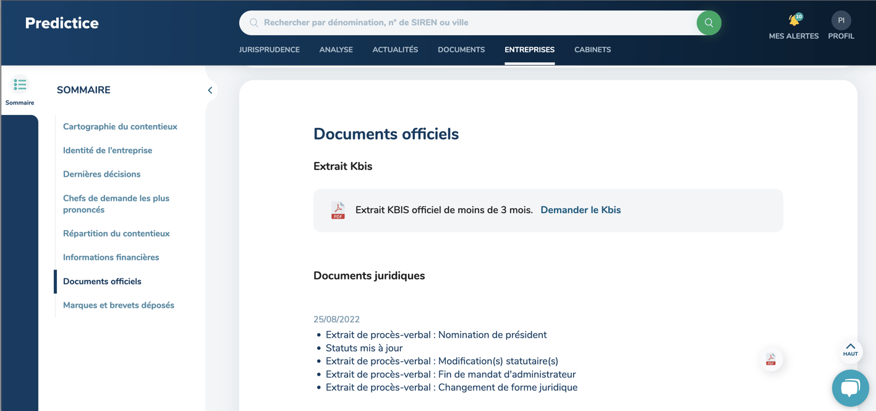The height and width of the screenshot is (411, 876).
Task: Open the Analyse section
Action: coord(336,49)
